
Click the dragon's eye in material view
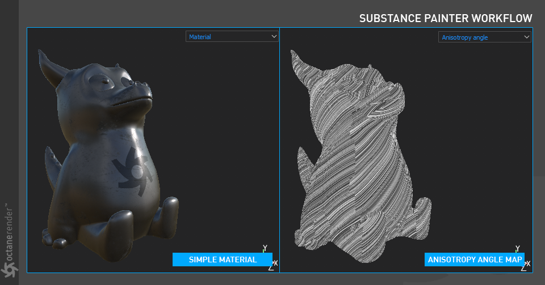click(x=104, y=82)
